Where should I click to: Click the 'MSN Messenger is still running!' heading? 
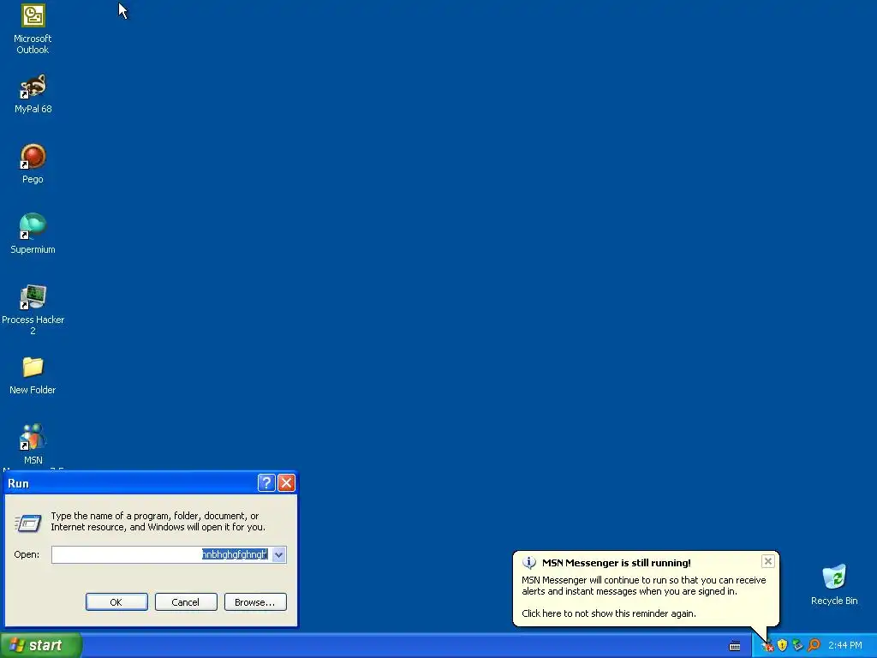(x=616, y=563)
